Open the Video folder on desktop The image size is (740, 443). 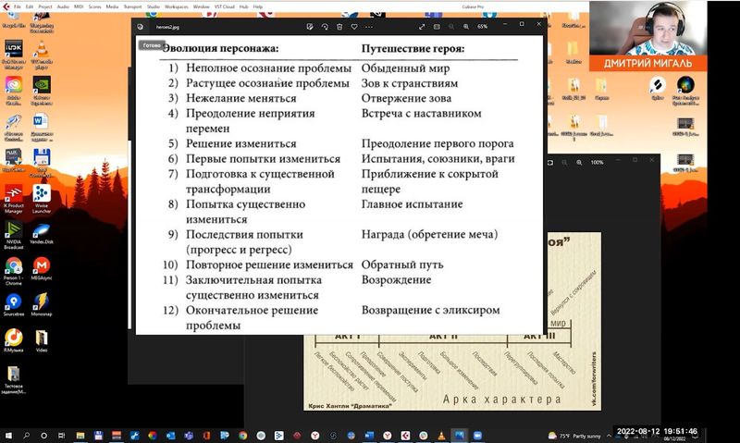[x=42, y=340]
